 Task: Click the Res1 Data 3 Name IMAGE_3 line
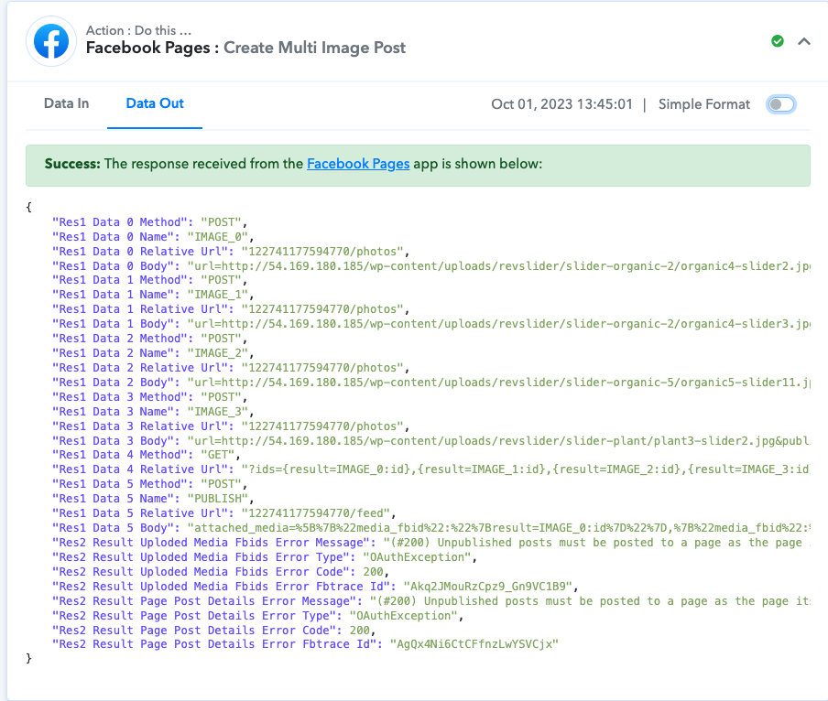pyautogui.click(x=153, y=412)
